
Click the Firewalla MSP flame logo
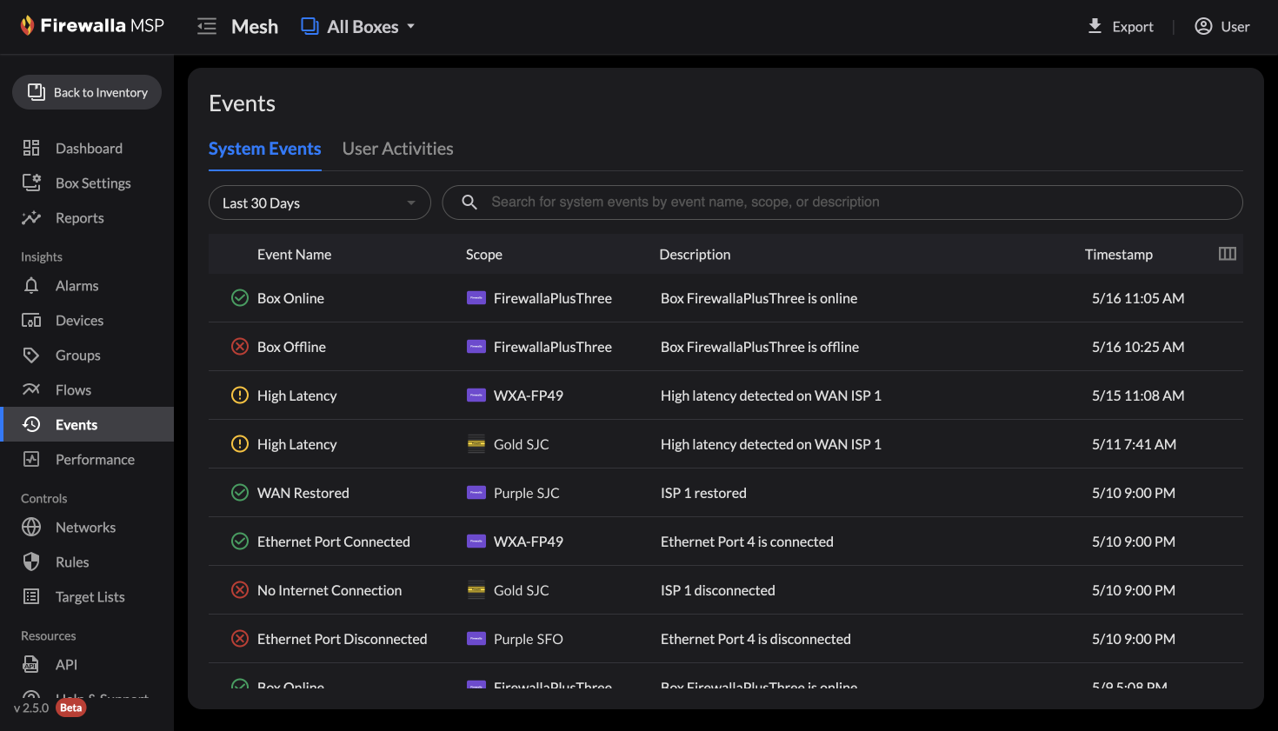[28, 25]
